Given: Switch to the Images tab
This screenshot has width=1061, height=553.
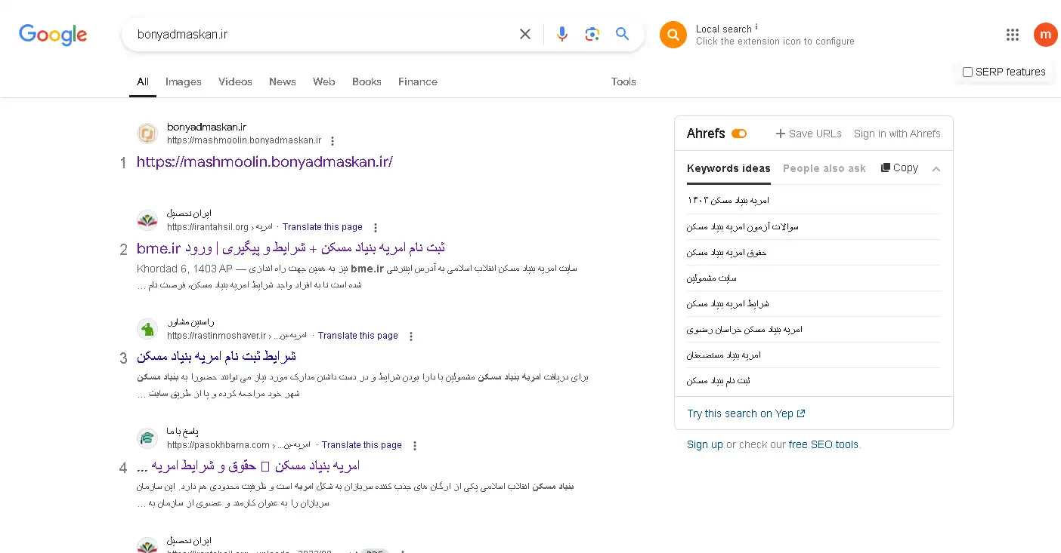Looking at the screenshot, I should point(184,81).
